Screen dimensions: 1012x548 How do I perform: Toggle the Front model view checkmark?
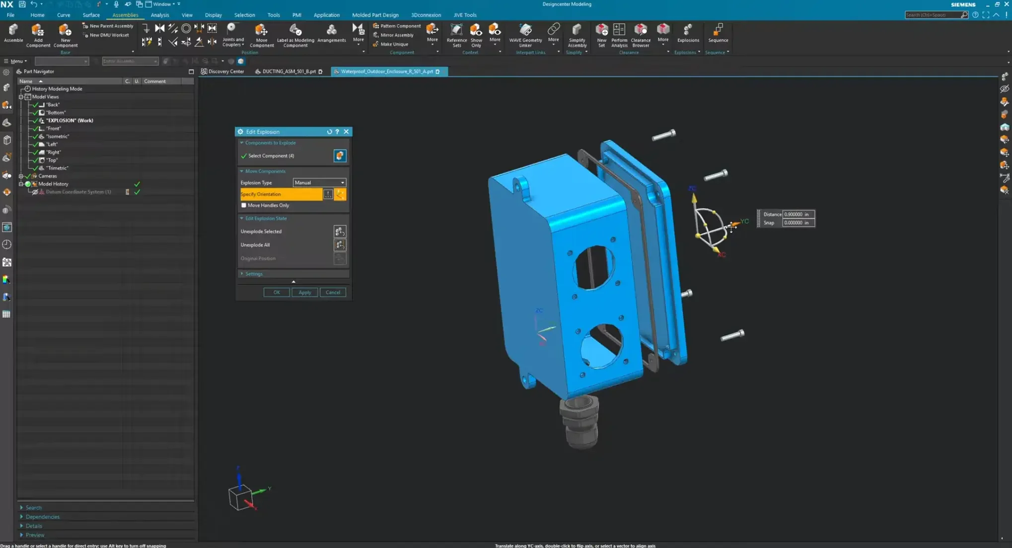coord(35,129)
